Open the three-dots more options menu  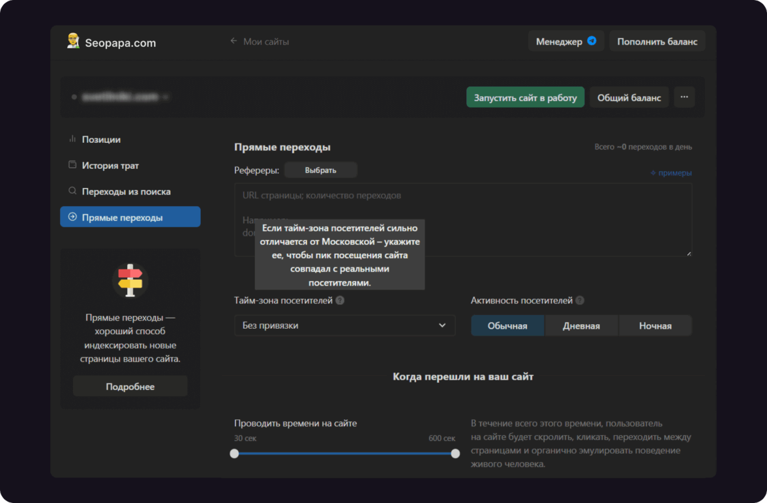(684, 97)
